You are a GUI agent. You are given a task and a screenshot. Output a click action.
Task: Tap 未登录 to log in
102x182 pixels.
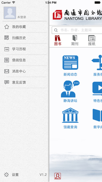pyautogui.click(x=22, y=17)
